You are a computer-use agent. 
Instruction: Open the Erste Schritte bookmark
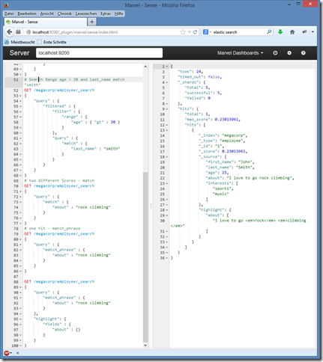(x=52, y=42)
